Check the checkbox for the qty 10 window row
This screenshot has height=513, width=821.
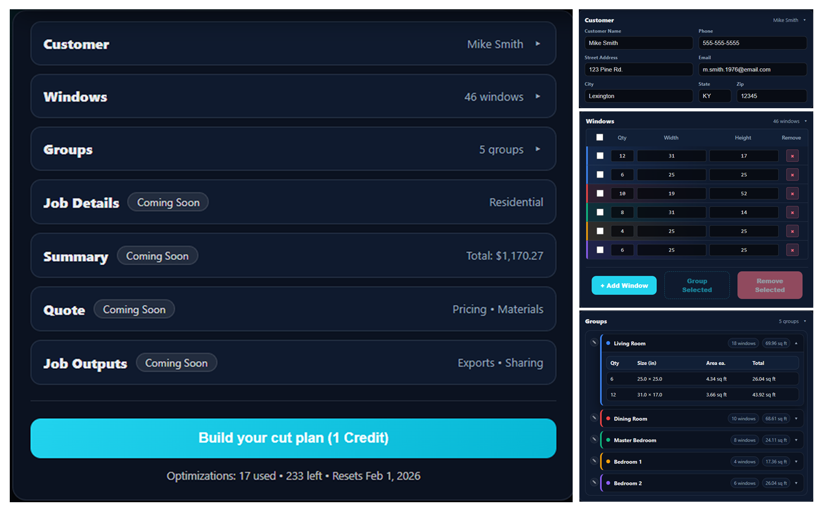coord(599,193)
